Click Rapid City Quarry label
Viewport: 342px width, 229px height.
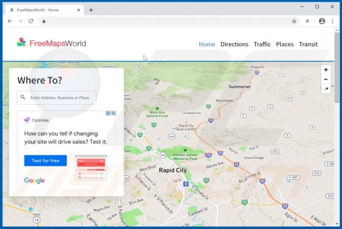click(x=186, y=127)
